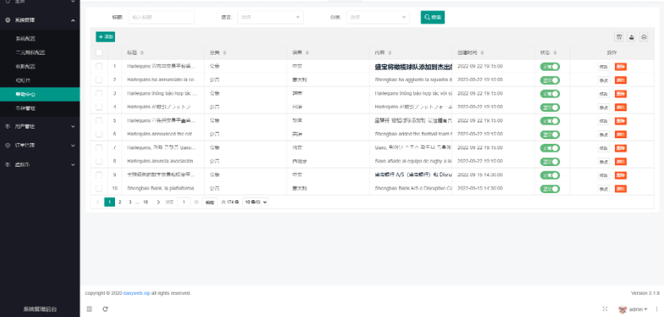This screenshot has height=317, width=664.
Task: Open the column filter icon above the table
Action: 619,37
